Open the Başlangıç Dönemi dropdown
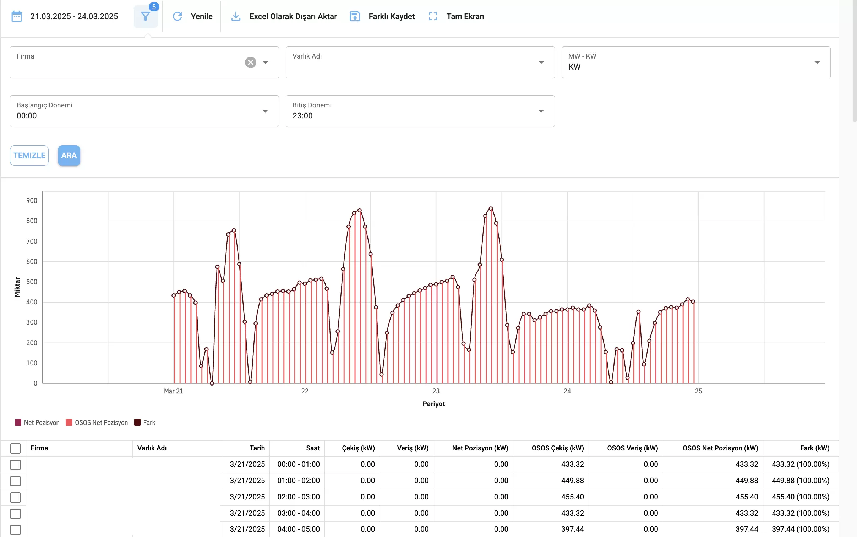 (x=265, y=111)
